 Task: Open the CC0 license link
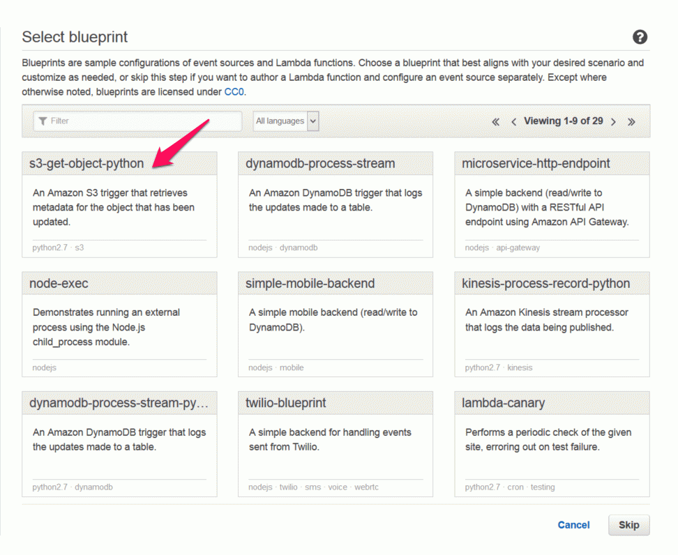point(234,92)
